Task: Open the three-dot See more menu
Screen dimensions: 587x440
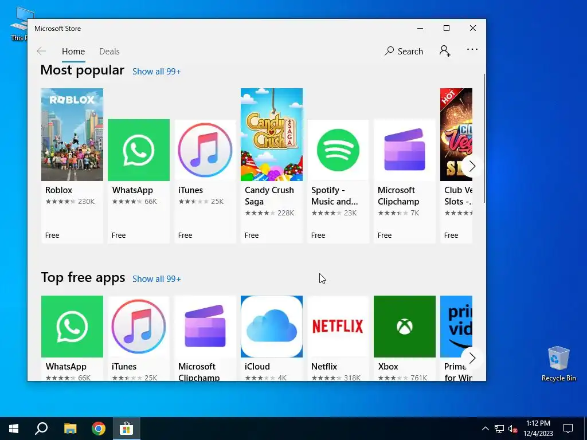Action: [x=472, y=49]
